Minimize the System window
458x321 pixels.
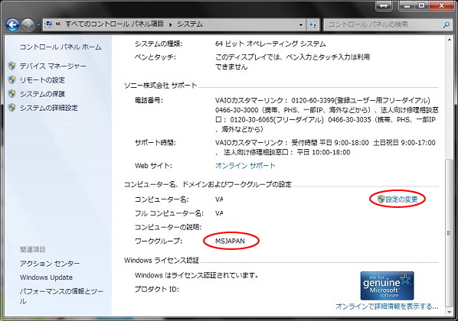407,5
